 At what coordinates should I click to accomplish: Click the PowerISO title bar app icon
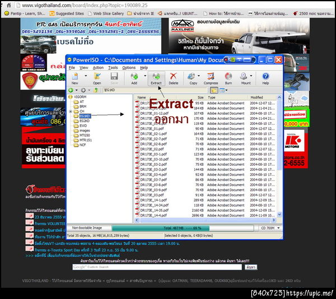click(69, 60)
